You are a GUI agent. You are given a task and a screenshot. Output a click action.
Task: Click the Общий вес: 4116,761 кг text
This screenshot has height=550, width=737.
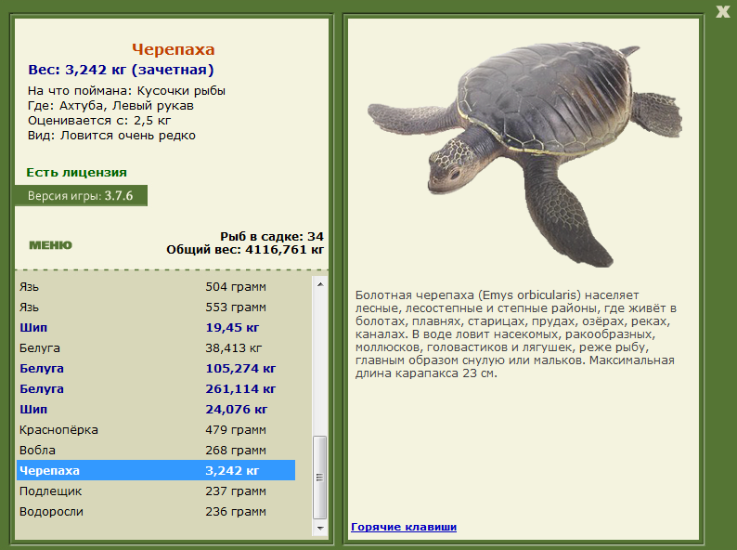(x=245, y=249)
